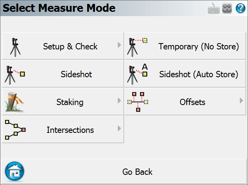Open the Staking menu label

tap(70, 102)
